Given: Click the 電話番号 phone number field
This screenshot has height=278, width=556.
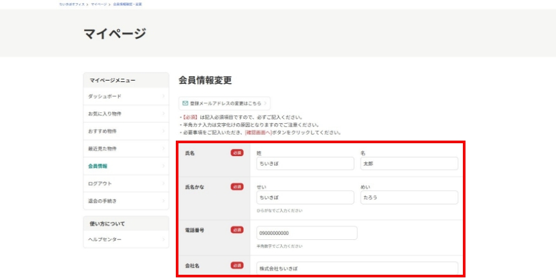Looking at the screenshot, I should tap(306, 233).
